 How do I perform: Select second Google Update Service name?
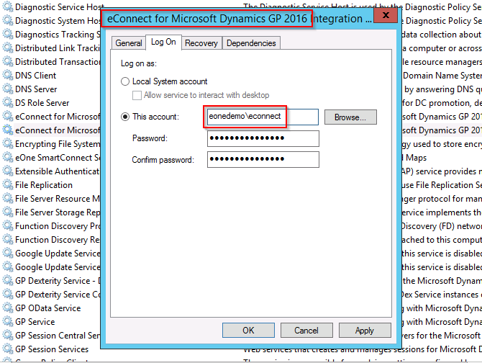58,267
